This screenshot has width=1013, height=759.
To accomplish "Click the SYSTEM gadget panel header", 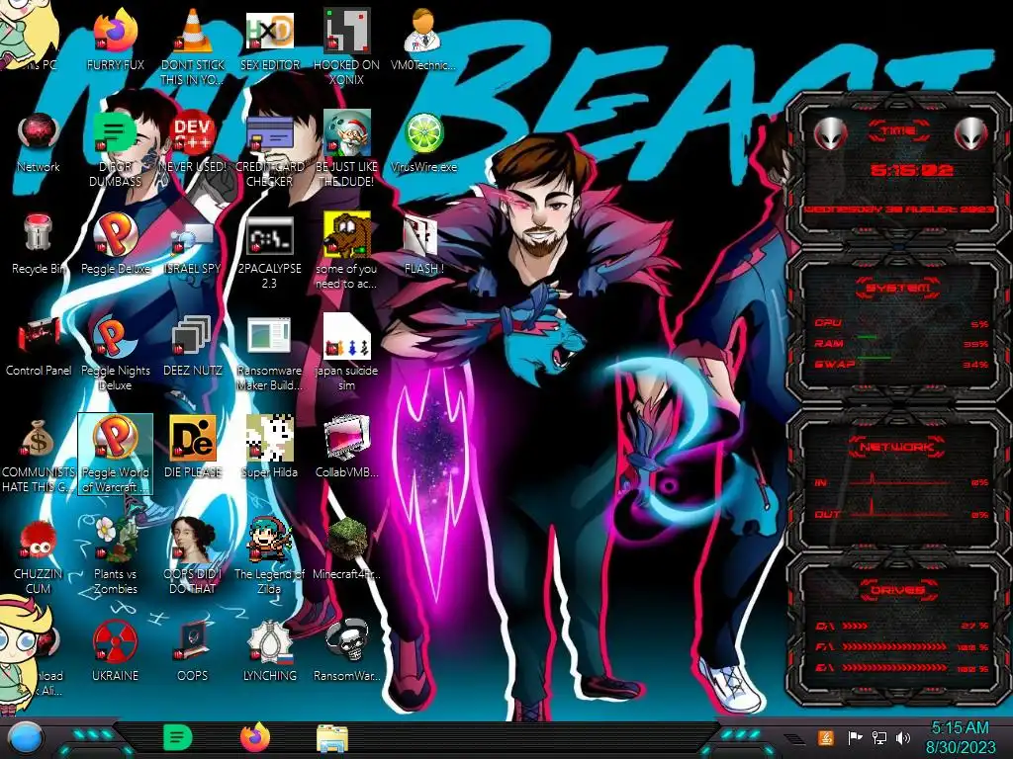I will [x=898, y=288].
